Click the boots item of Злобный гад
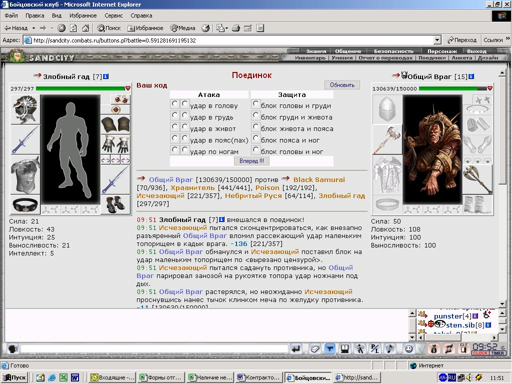Screen dimensions: 512x384 coord(115,204)
